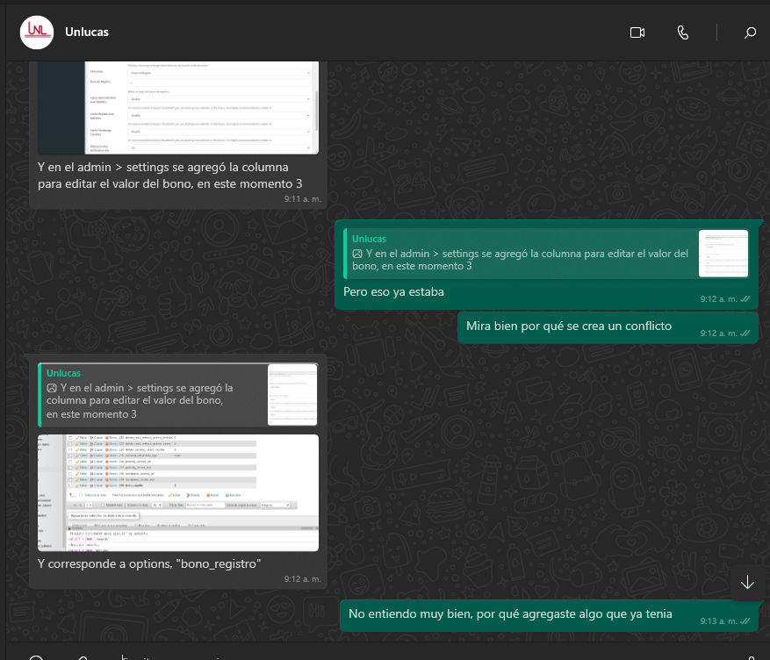Image resolution: width=770 pixels, height=660 pixels.
Task: Click 9:11 a. m. timestamp
Action: pyautogui.click(x=303, y=198)
